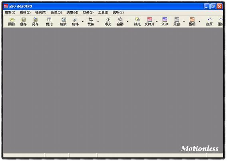This screenshot has height=161, width=227.
Task: Restore down the nEO iMAGING window
Action: pos(213,6)
